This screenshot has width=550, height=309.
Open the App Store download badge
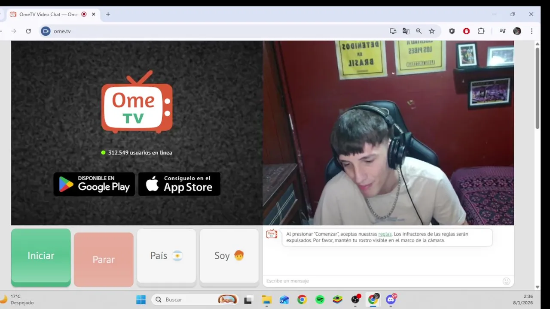pyautogui.click(x=179, y=184)
